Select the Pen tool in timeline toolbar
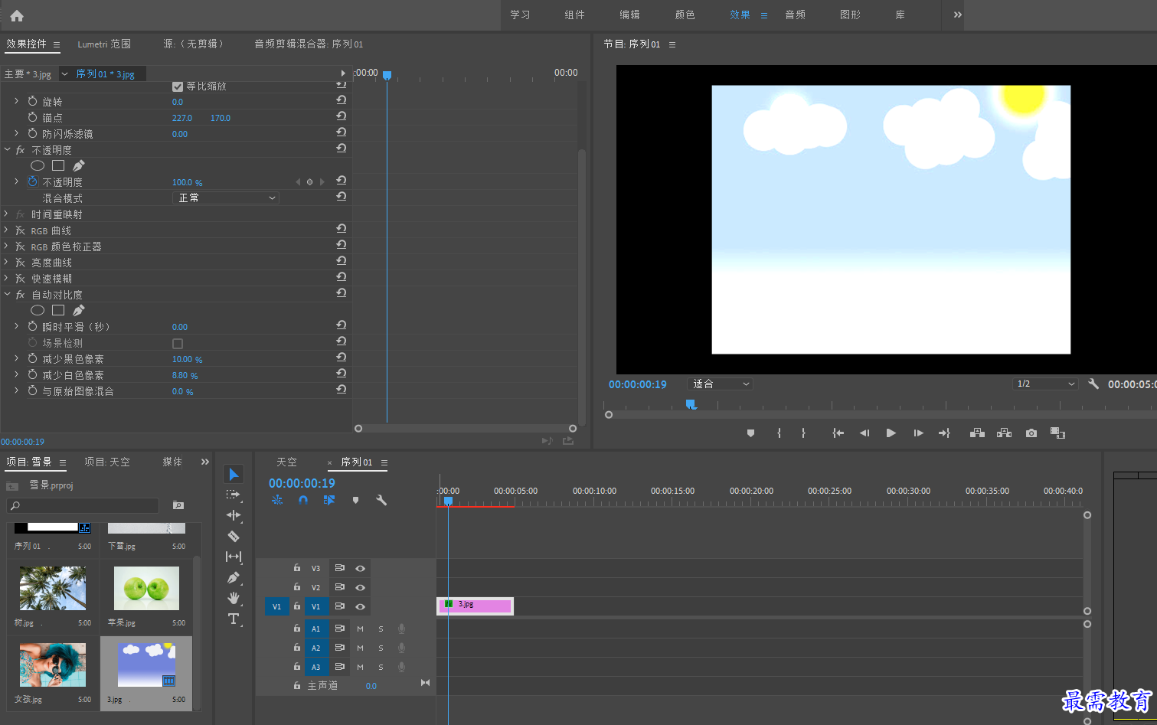Image resolution: width=1157 pixels, height=725 pixels. pyautogui.click(x=234, y=577)
